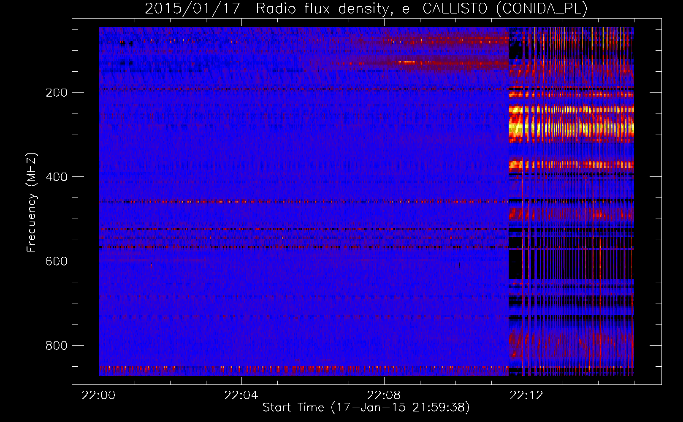This screenshot has width=683, height=422.
Task: Click the 22:00 time tick label
Action: (x=99, y=395)
